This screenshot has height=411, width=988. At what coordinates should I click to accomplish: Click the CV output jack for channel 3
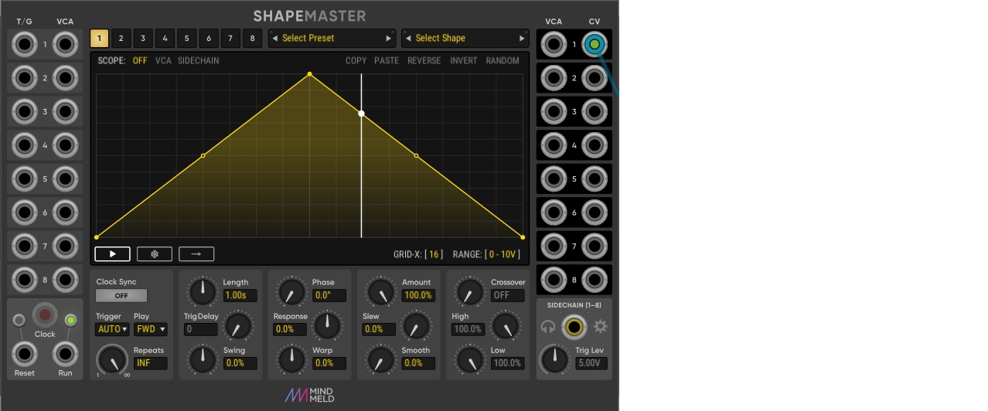click(594, 111)
